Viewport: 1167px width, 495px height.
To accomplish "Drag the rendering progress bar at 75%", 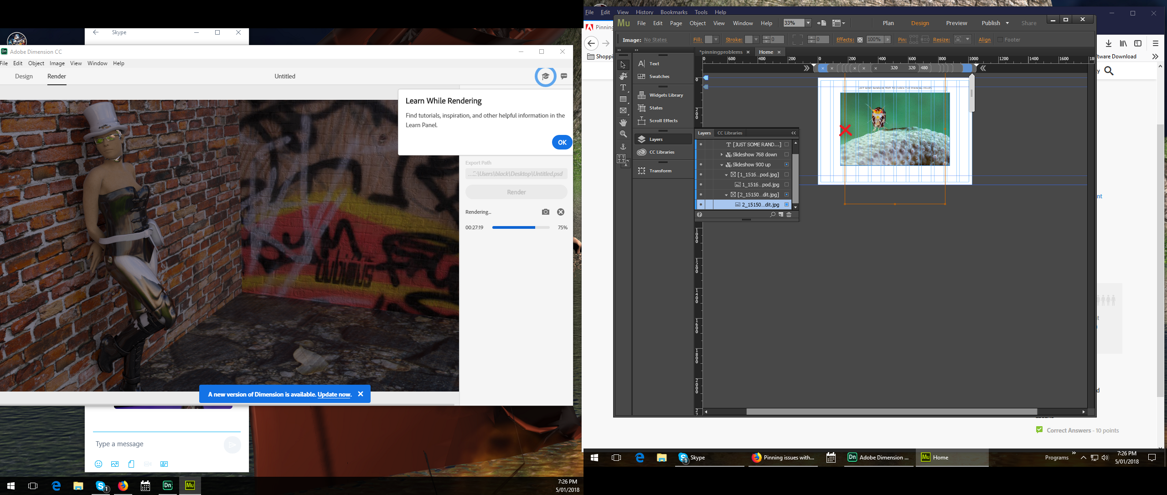I will [520, 228].
